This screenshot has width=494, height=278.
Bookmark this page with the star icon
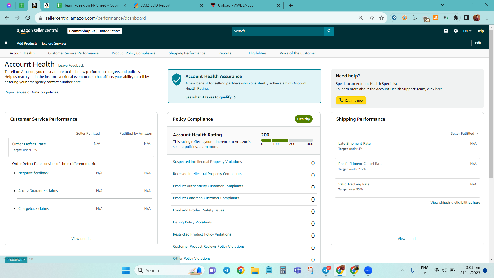(381, 18)
